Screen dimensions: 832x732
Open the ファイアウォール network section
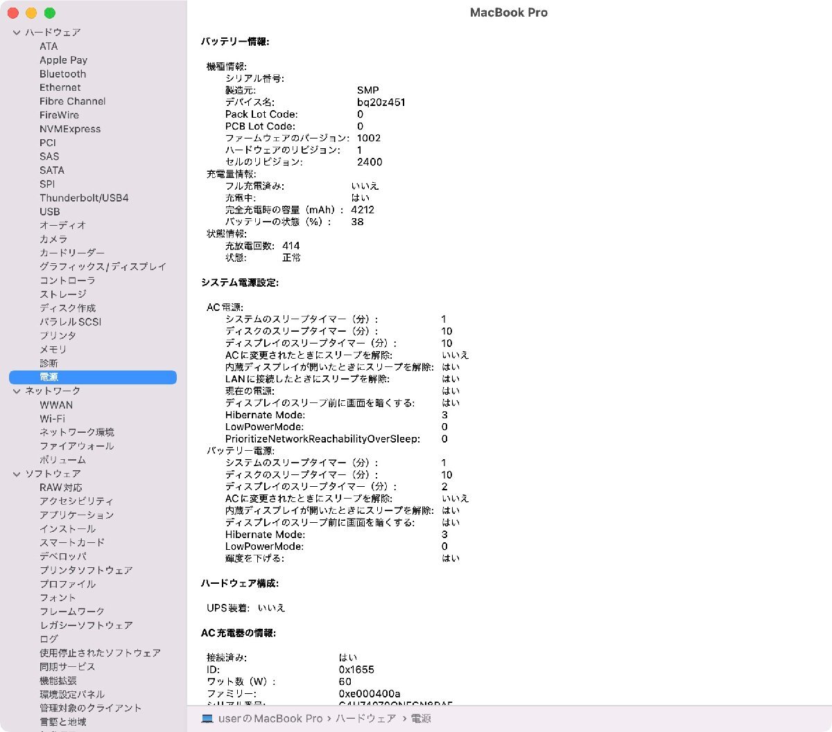(x=78, y=446)
